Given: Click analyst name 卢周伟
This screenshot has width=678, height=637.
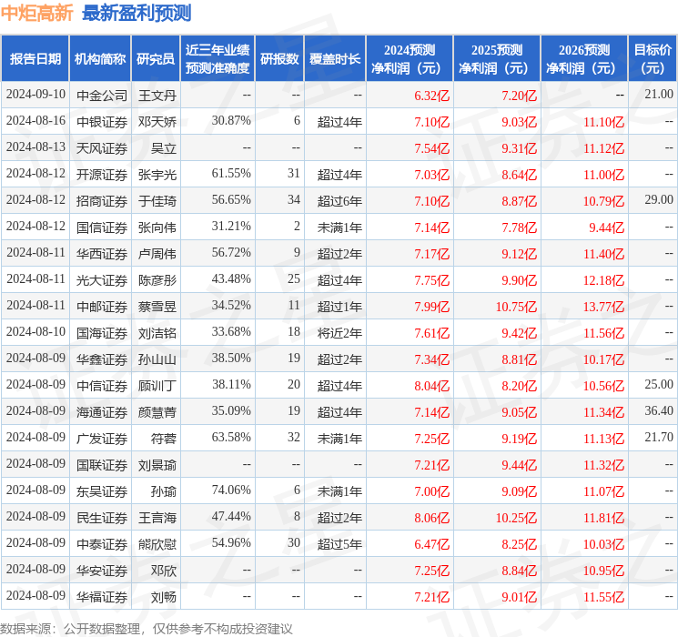Looking at the screenshot, I should click(157, 254).
